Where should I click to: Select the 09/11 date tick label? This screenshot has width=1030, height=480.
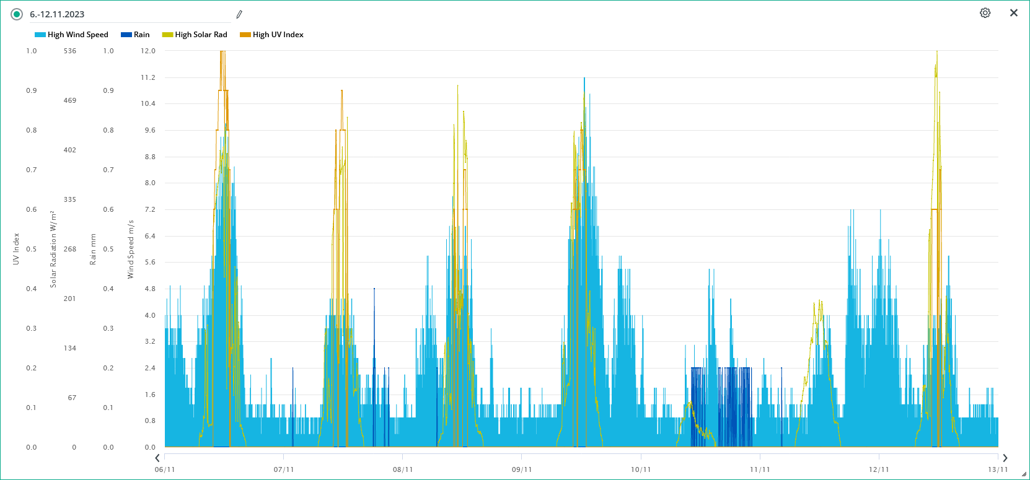click(522, 469)
